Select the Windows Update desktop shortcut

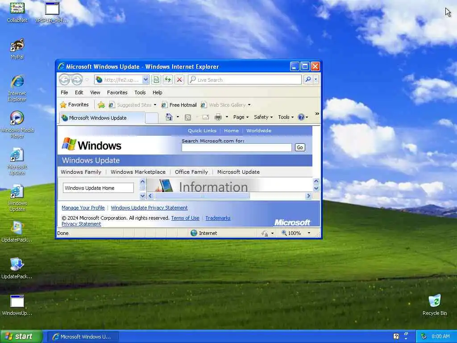pyautogui.click(x=17, y=198)
